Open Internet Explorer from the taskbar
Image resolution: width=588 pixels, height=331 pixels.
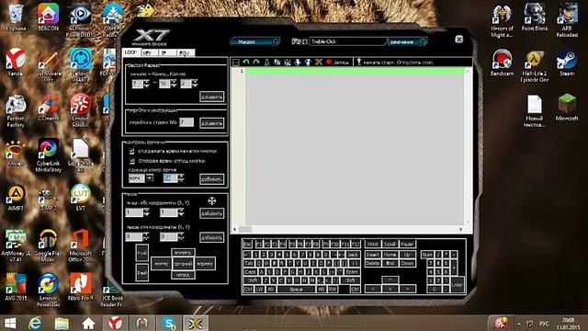click(35, 323)
